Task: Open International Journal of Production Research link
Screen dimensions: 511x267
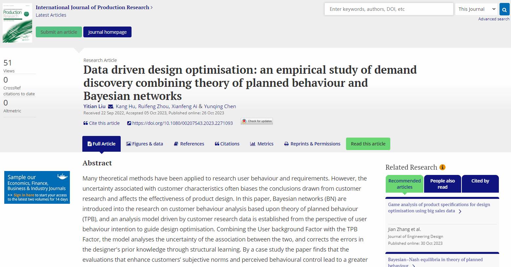Action: 92,7
